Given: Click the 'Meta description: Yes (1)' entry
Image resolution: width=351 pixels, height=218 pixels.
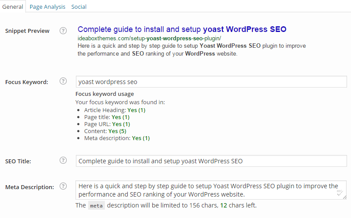Looking at the screenshot, I should (117, 138).
